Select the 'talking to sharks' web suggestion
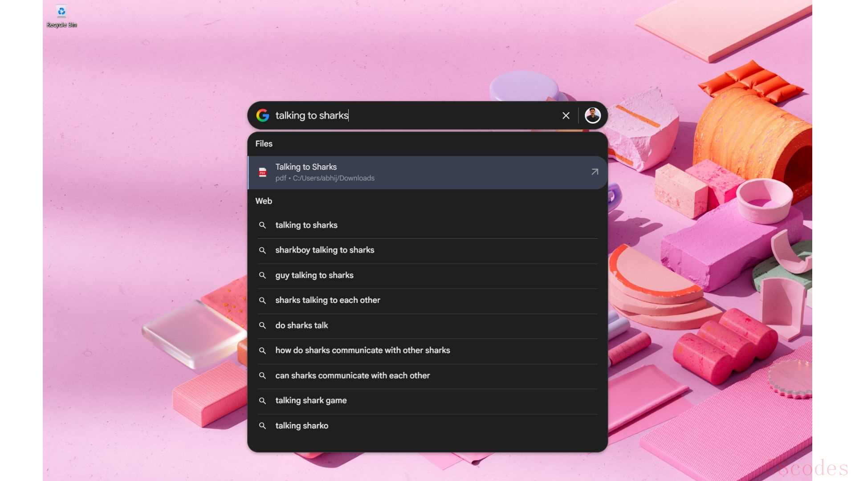 306,225
